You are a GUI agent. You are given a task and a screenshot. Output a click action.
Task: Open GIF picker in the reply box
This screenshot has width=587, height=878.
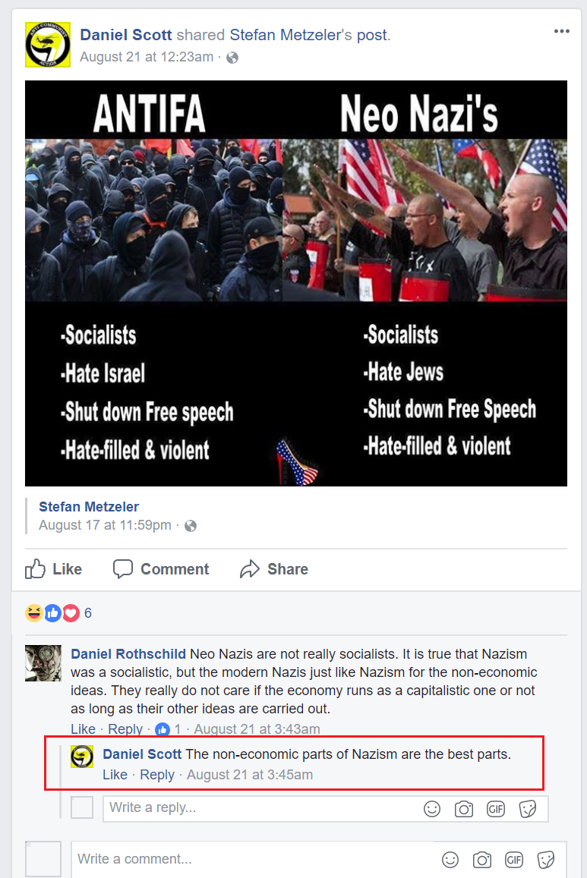496,809
